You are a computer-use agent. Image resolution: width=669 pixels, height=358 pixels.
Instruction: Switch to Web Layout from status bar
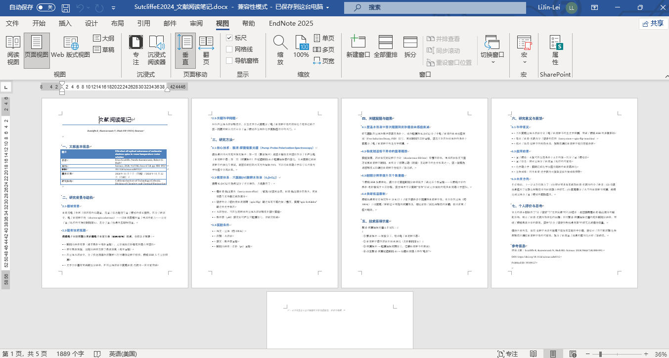coord(574,354)
